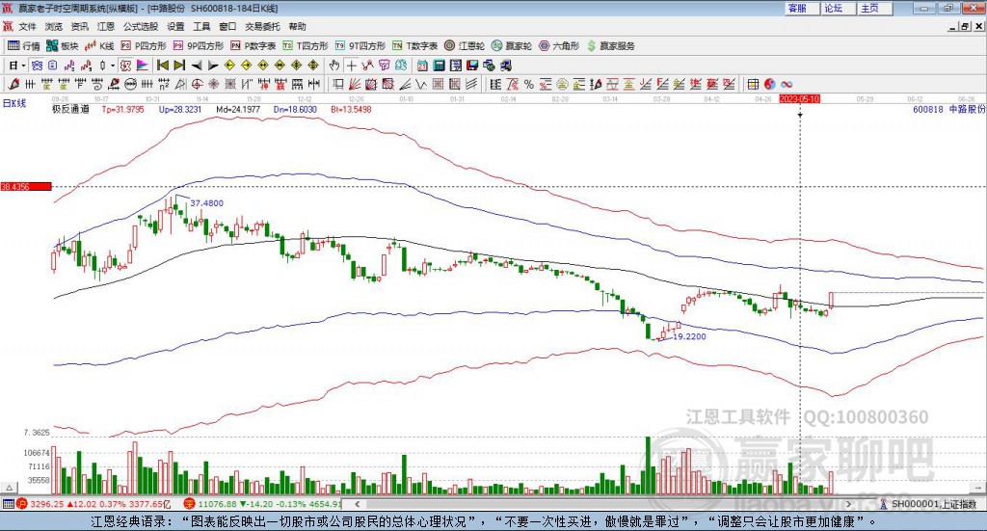Click the red 38.4356 price marker

[x=25, y=187]
